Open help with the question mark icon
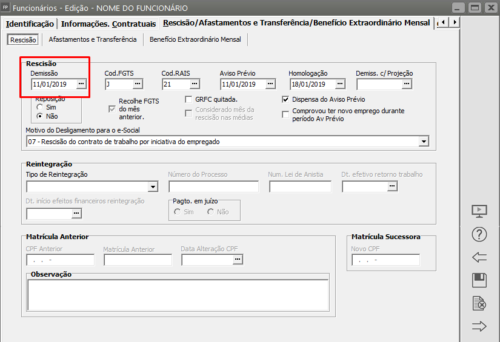The height and width of the screenshot is (342, 500). 479,234
